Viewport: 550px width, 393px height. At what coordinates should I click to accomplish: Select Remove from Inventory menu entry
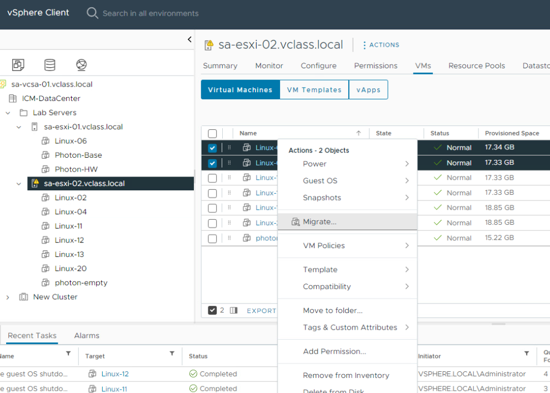click(347, 375)
